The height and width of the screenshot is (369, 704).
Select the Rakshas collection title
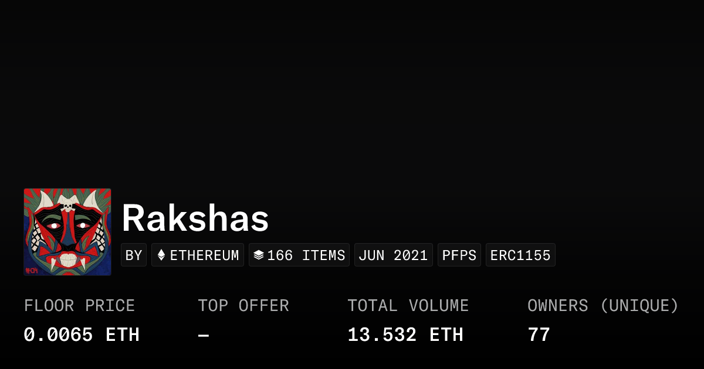click(x=195, y=218)
